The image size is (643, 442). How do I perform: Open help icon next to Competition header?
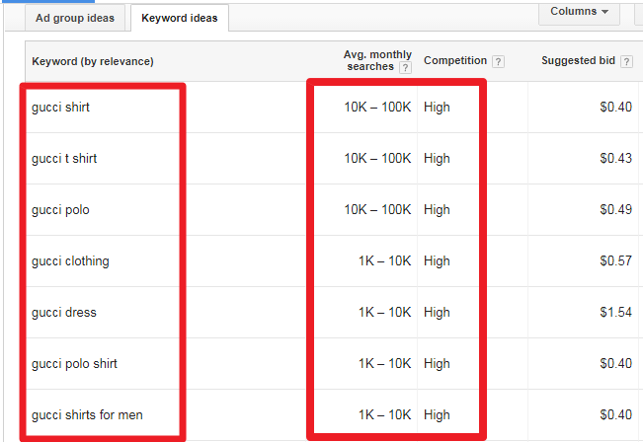coord(498,61)
